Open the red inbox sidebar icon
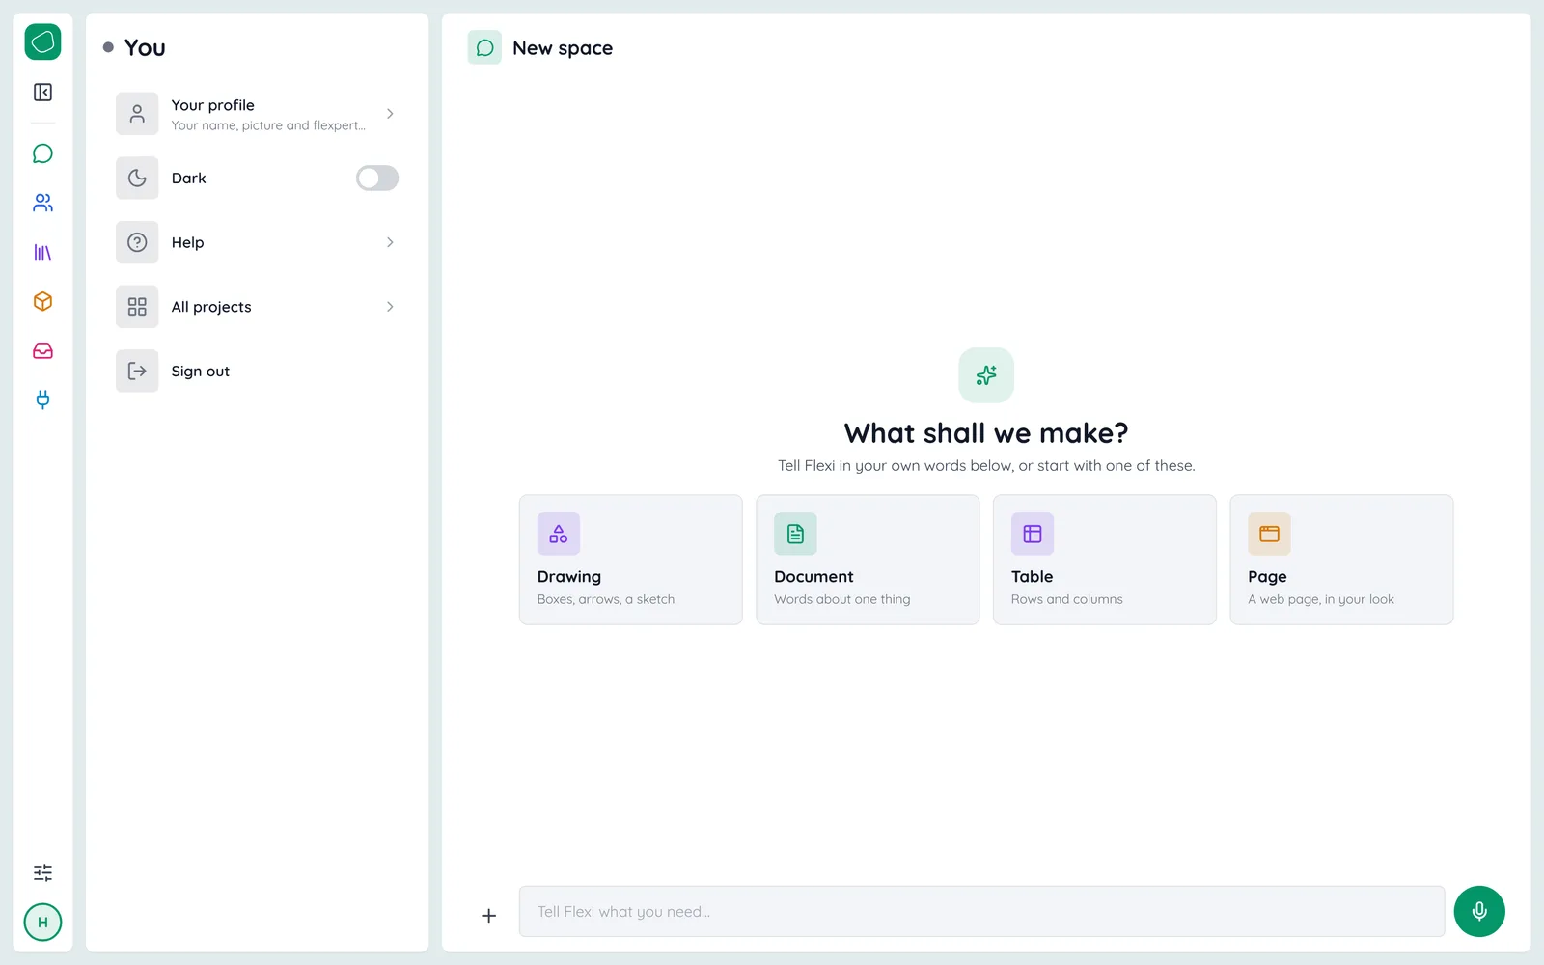 tap(42, 350)
